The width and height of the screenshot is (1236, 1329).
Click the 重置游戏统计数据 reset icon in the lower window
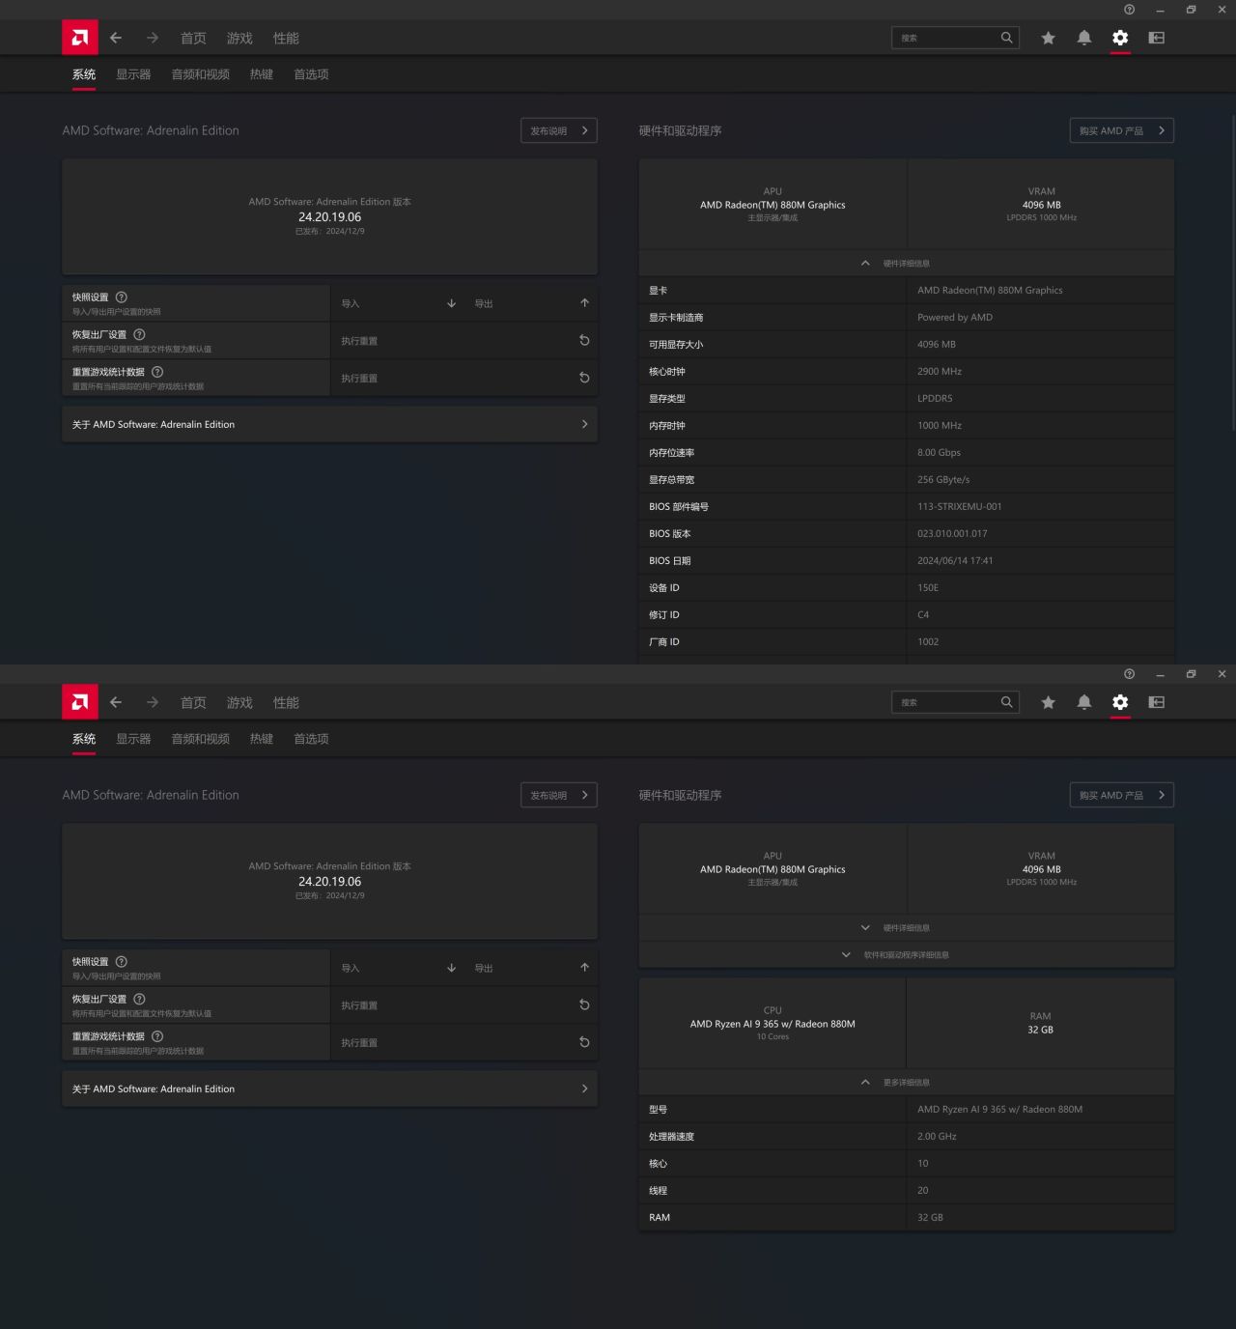click(584, 1042)
